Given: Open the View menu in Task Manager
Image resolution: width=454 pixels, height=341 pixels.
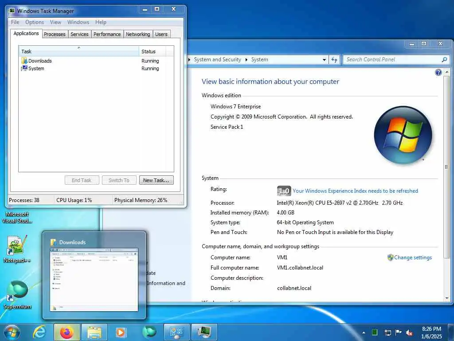Looking at the screenshot, I should pos(55,22).
